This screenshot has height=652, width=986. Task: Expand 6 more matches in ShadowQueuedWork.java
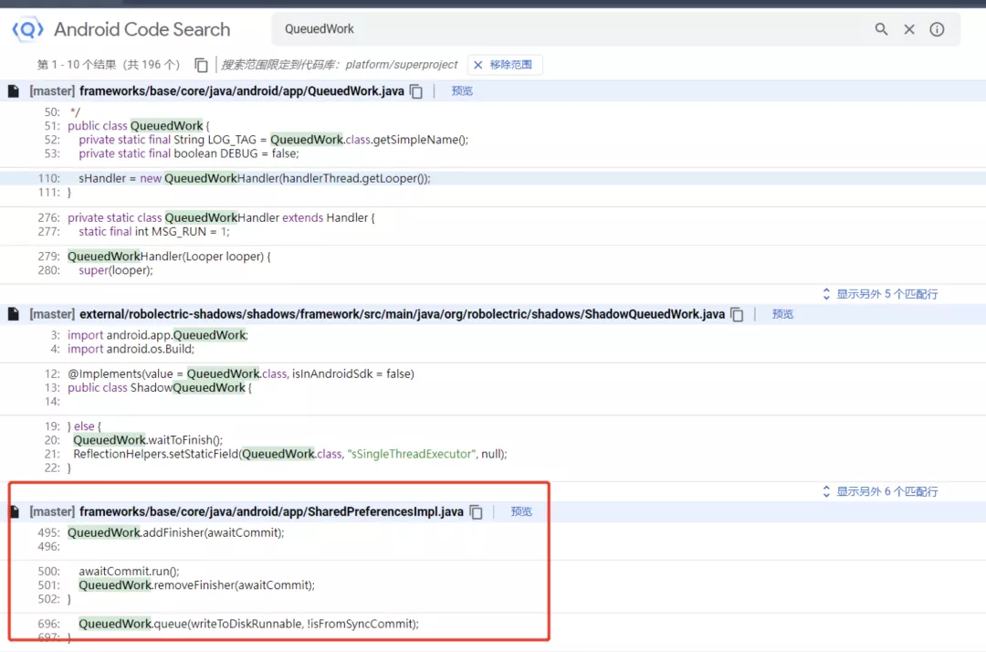(880, 491)
